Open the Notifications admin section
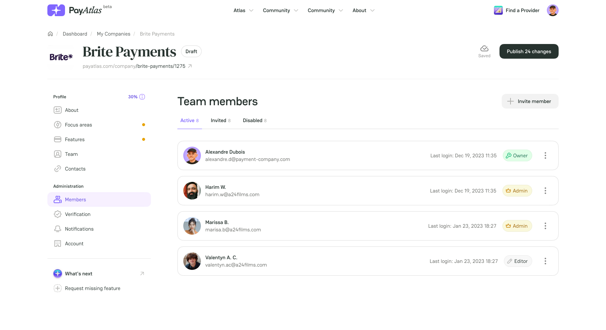Screen dimensions: 606x330 [x=99, y=229]
